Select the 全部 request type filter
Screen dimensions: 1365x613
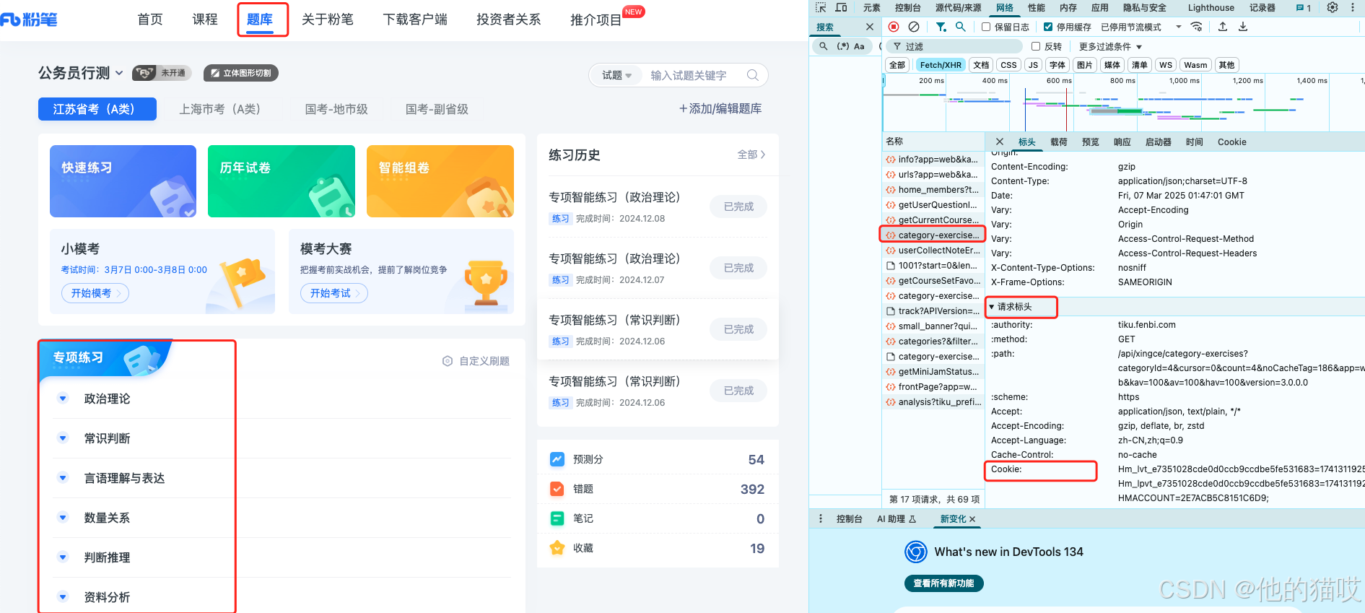click(x=897, y=65)
